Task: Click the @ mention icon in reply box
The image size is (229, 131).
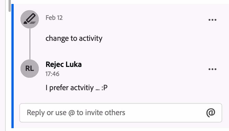Action: point(210,113)
